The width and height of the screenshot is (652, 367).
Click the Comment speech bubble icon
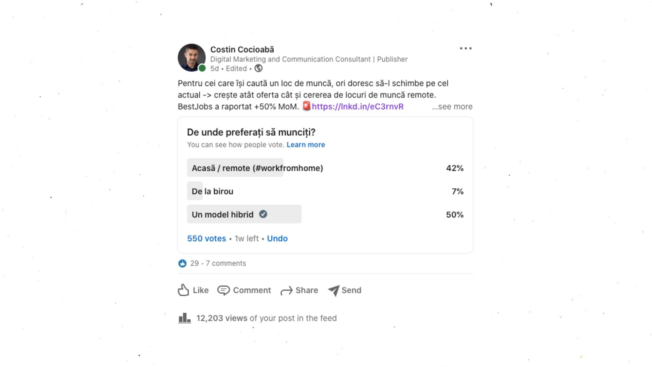pyautogui.click(x=223, y=291)
